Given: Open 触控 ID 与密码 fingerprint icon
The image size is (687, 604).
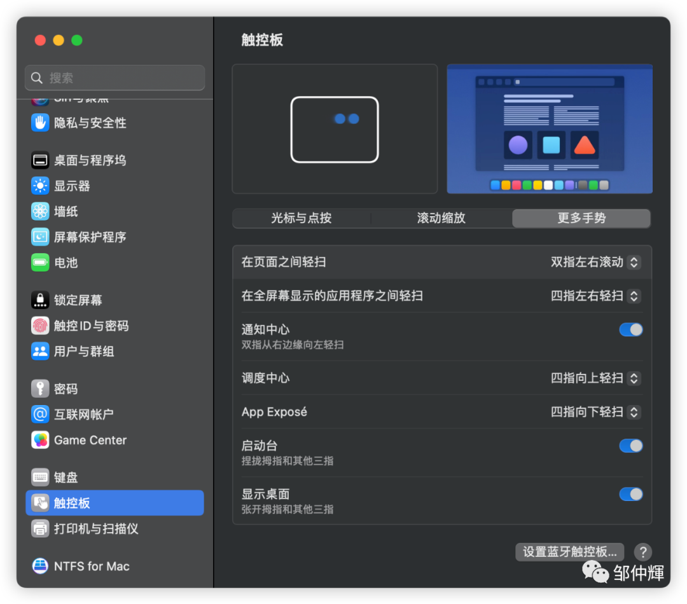Looking at the screenshot, I should [x=40, y=326].
